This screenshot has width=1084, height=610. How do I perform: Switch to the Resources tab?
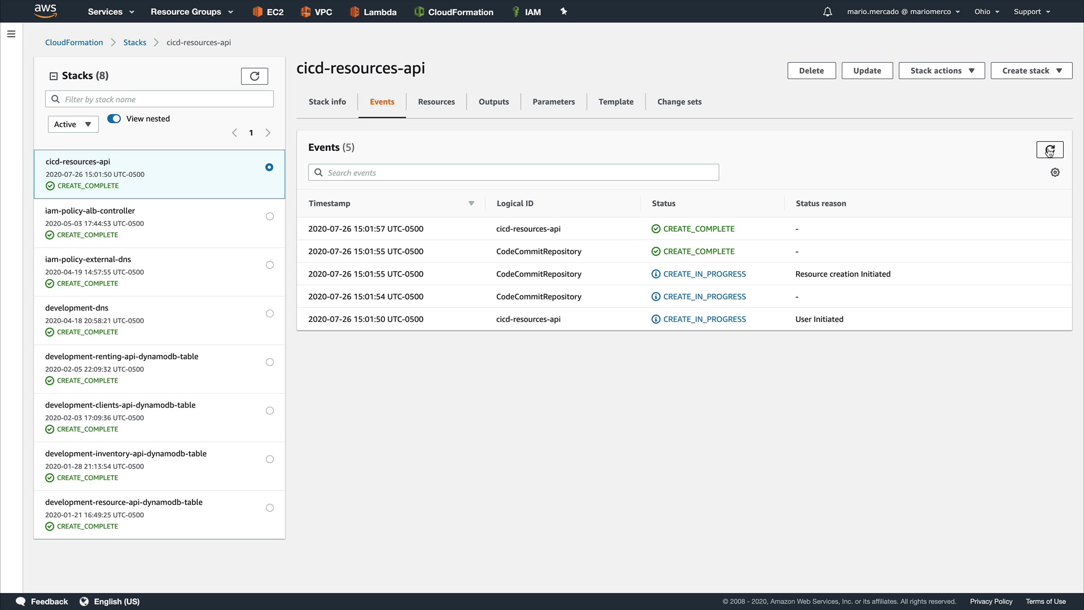coord(436,102)
